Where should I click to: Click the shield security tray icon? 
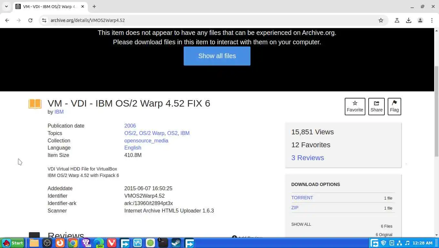(x=383, y=243)
